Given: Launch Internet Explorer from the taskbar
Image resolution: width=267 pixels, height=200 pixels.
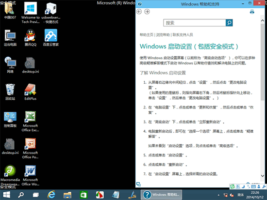Looking at the screenshot, I should (x=51, y=195).
